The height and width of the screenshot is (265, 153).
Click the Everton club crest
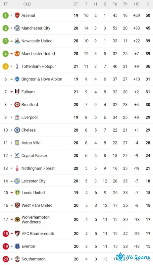[17, 246]
